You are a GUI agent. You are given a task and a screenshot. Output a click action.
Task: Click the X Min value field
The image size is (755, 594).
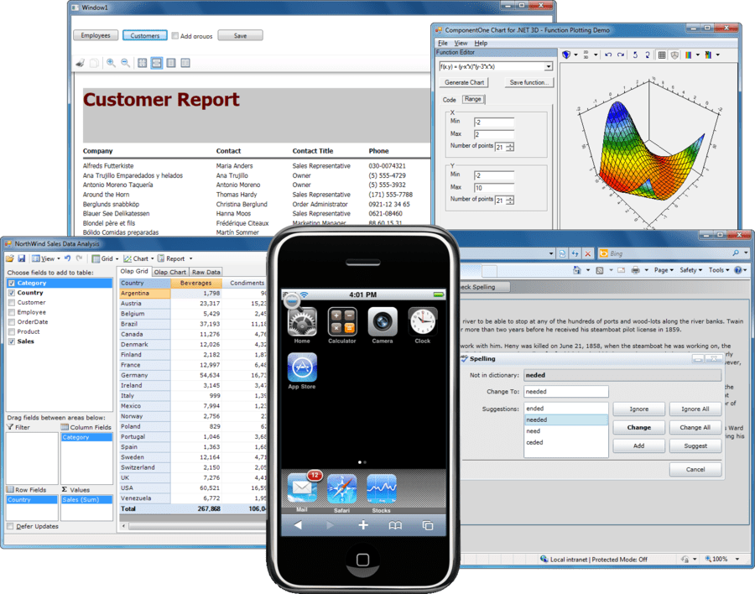pos(494,122)
